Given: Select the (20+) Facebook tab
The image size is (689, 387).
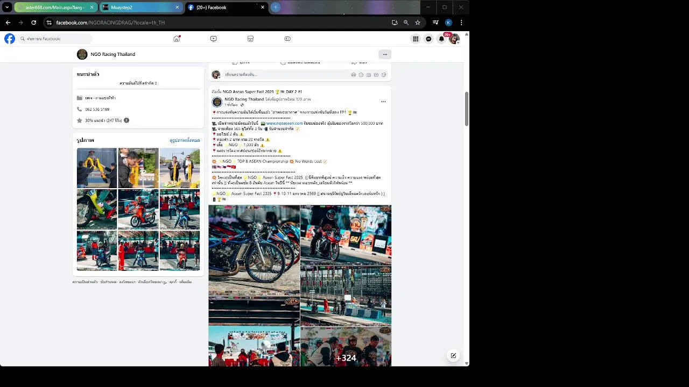Looking at the screenshot, I should (x=227, y=8).
